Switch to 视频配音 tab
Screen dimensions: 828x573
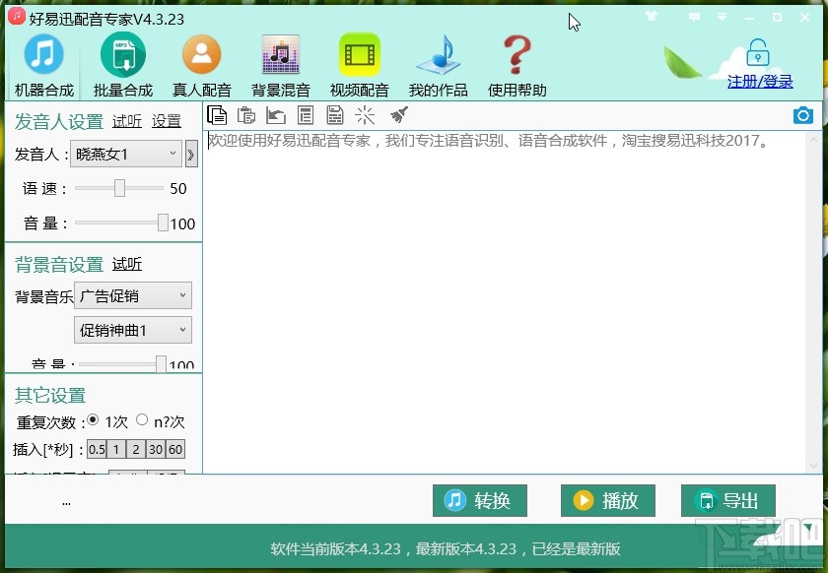pyautogui.click(x=359, y=66)
